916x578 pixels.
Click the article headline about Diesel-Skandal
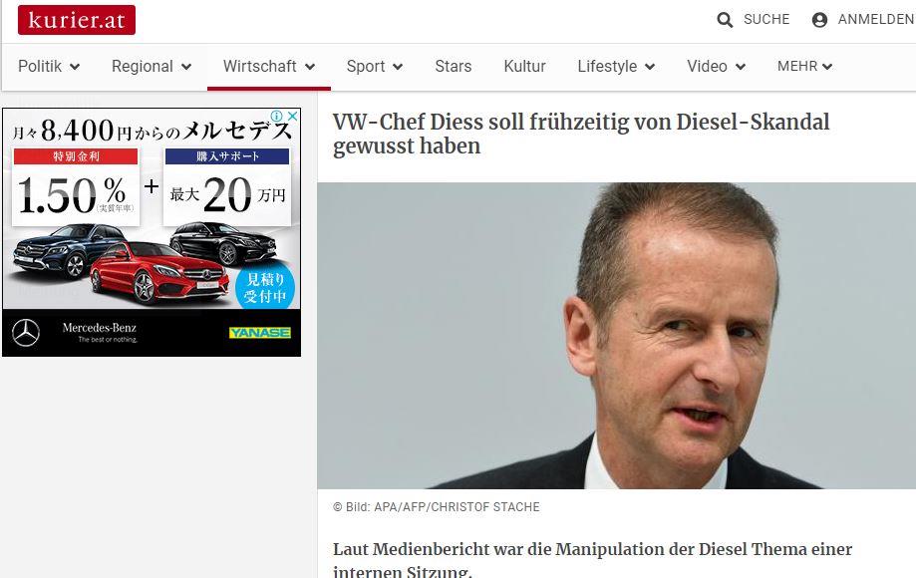click(x=581, y=135)
